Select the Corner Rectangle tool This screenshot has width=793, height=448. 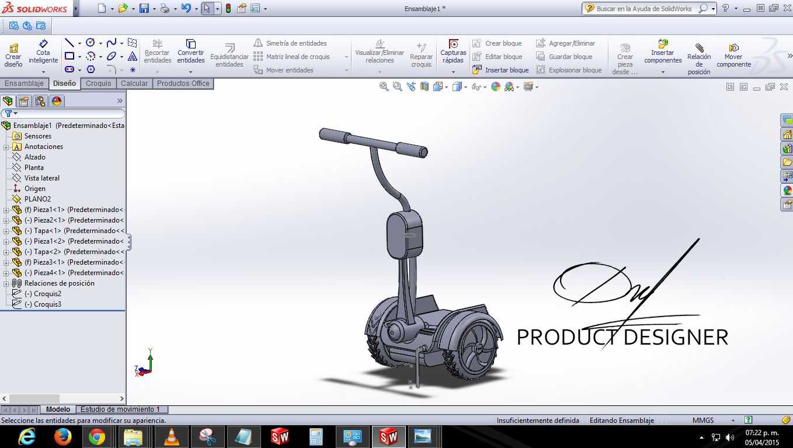point(69,56)
